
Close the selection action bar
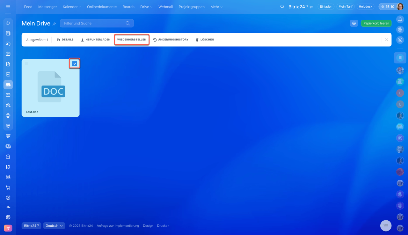[387, 40]
